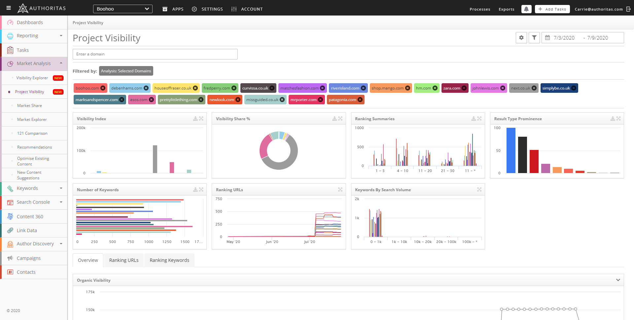The image size is (634, 320).
Task: Open the page settings gear icon
Action: pyautogui.click(x=521, y=38)
